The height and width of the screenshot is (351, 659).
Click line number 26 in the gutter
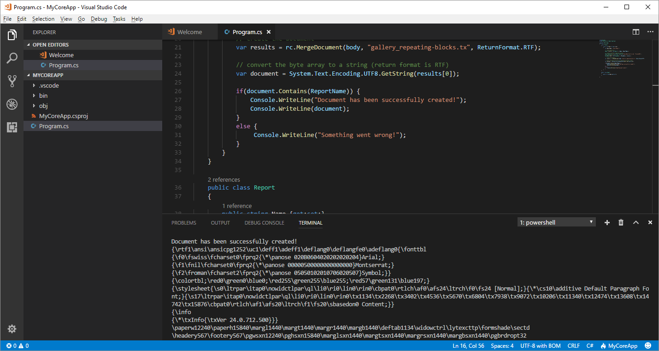pos(178,91)
